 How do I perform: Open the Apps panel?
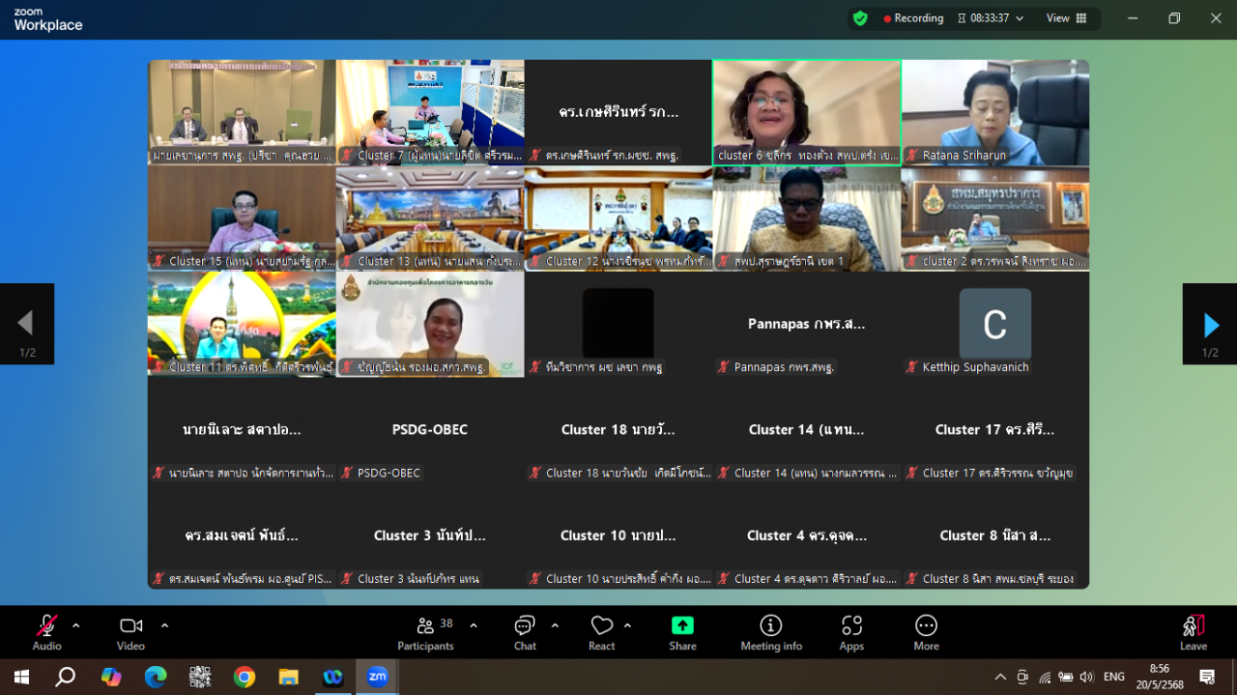tap(851, 632)
